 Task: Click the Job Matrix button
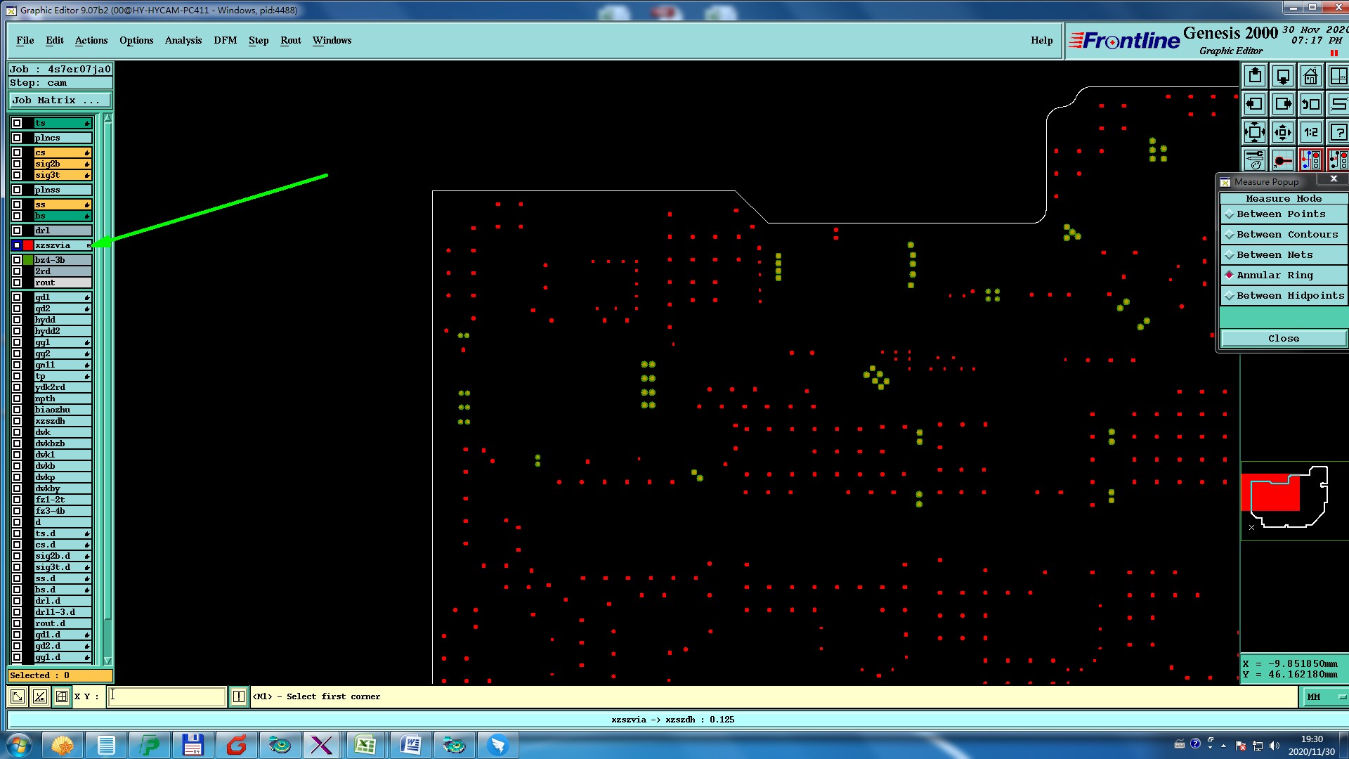pos(60,100)
